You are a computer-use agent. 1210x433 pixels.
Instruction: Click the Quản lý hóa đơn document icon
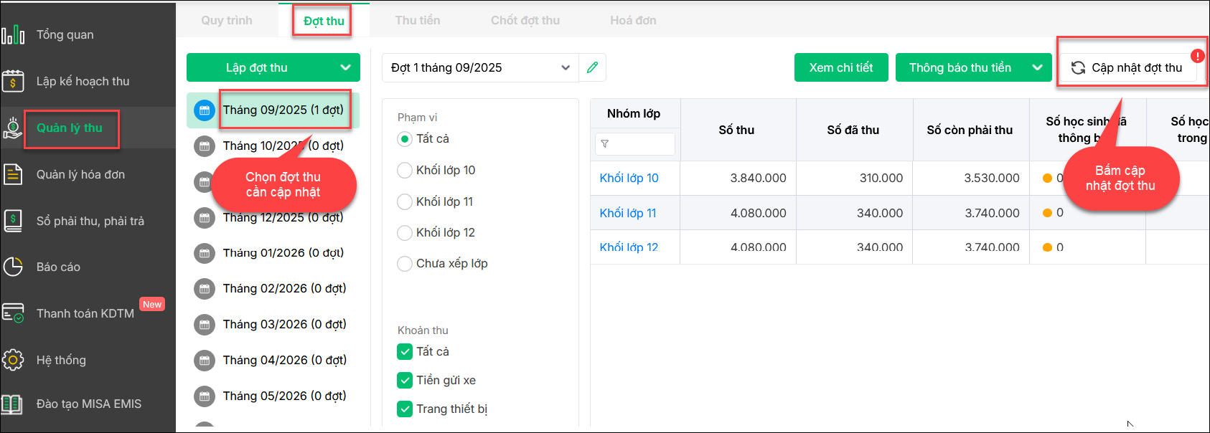(13, 174)
